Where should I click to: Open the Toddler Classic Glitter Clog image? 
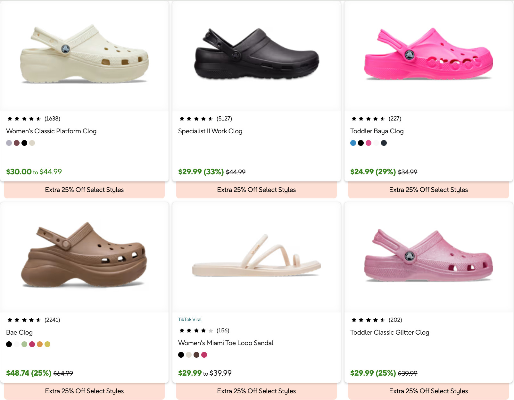tap(428, 256)
